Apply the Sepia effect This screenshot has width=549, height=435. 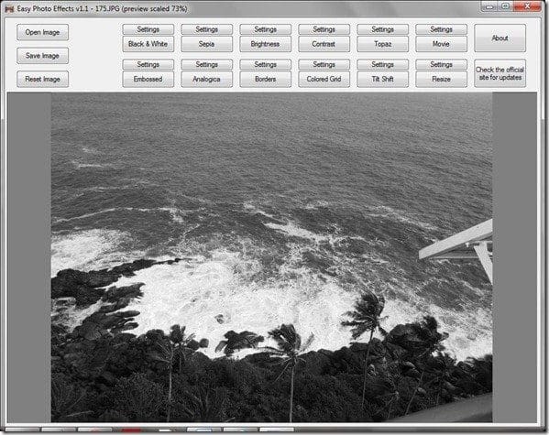(x=206, y=44)
